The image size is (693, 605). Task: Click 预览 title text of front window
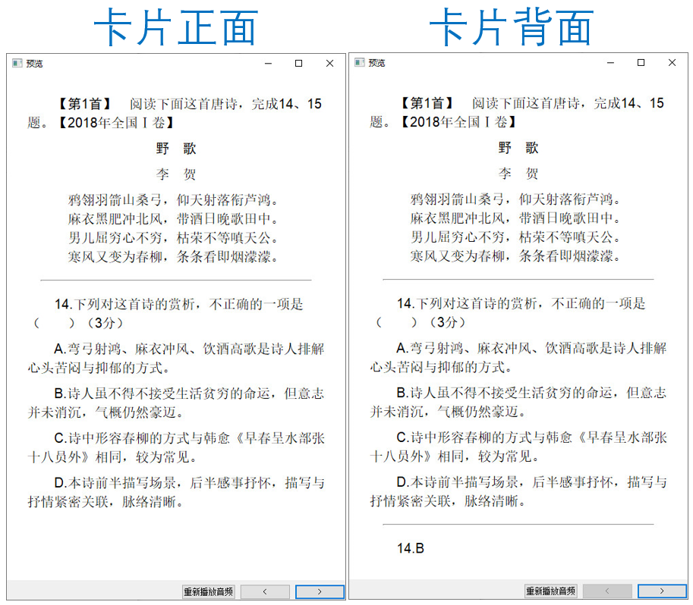point(34,64)
